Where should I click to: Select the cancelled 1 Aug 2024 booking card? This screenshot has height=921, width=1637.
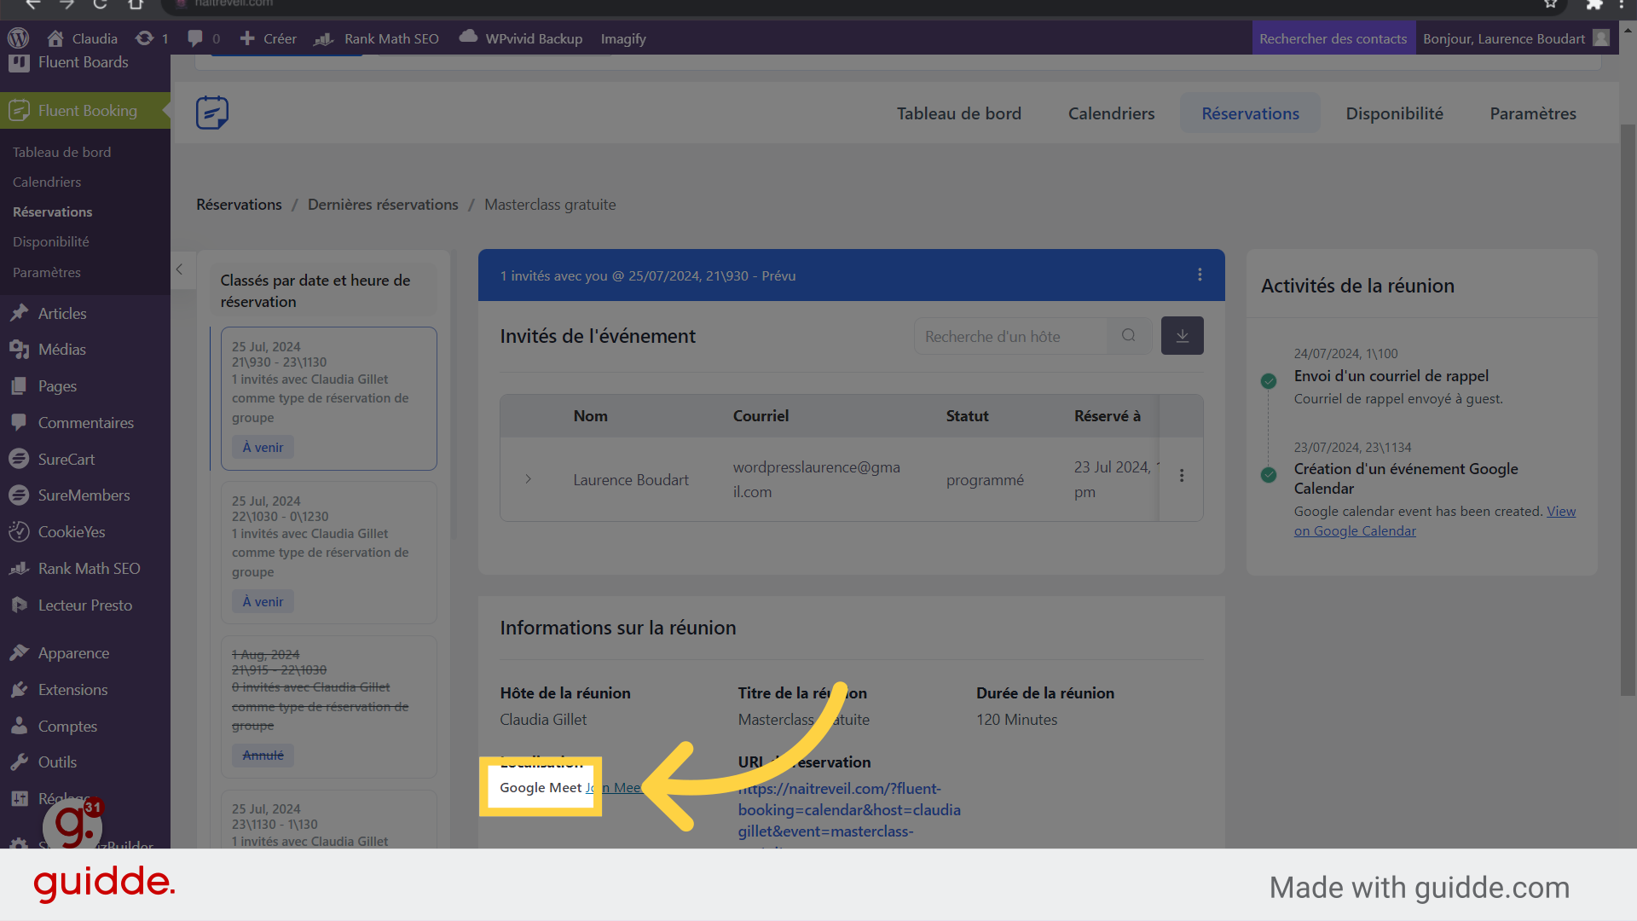click(329, 706)
